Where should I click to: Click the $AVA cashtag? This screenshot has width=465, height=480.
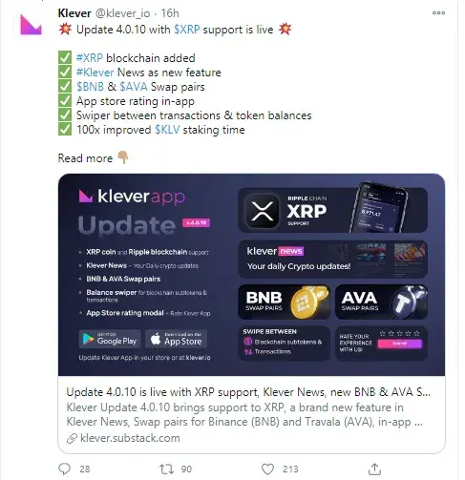coord(134,87)
